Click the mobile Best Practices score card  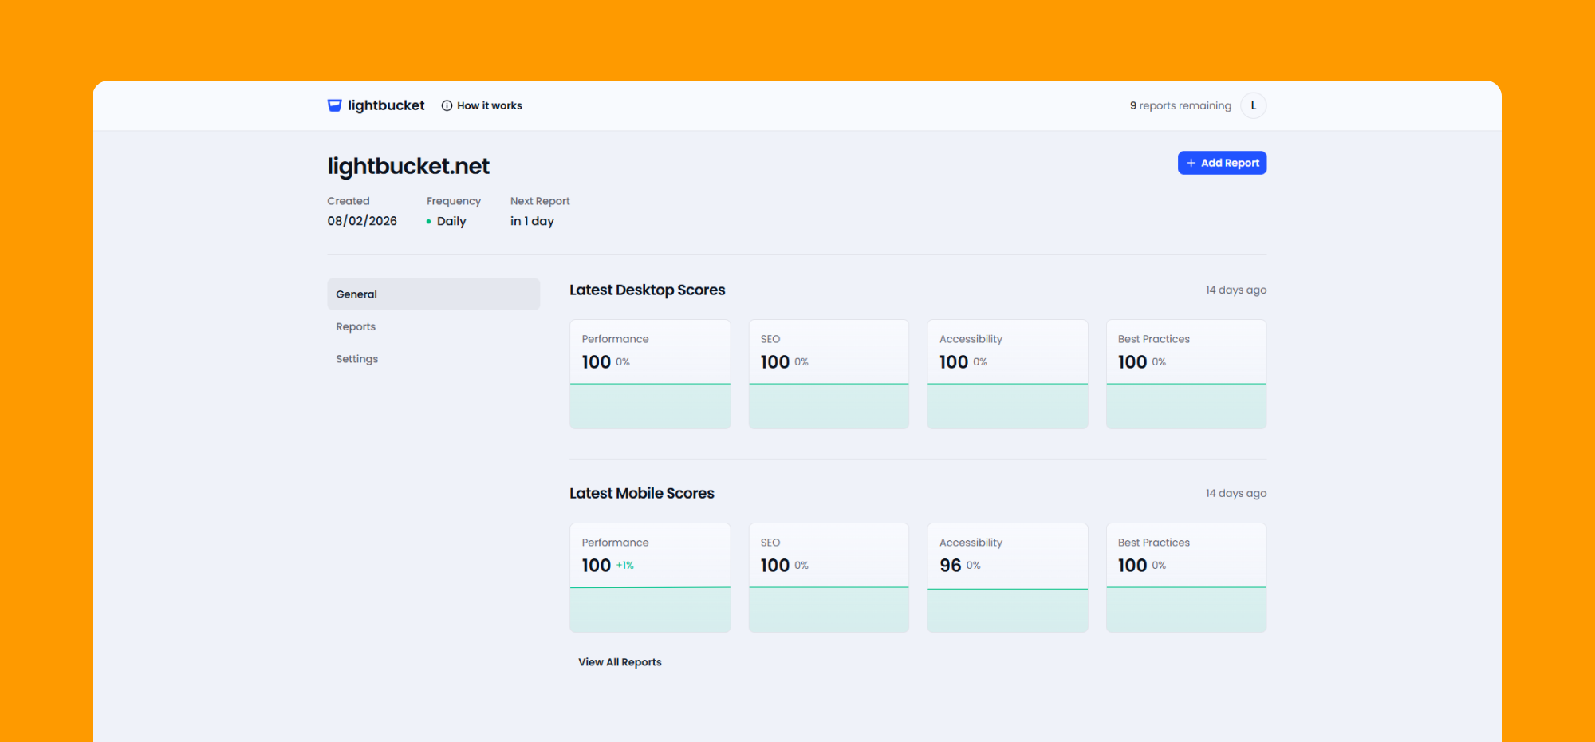point(1186,578)
